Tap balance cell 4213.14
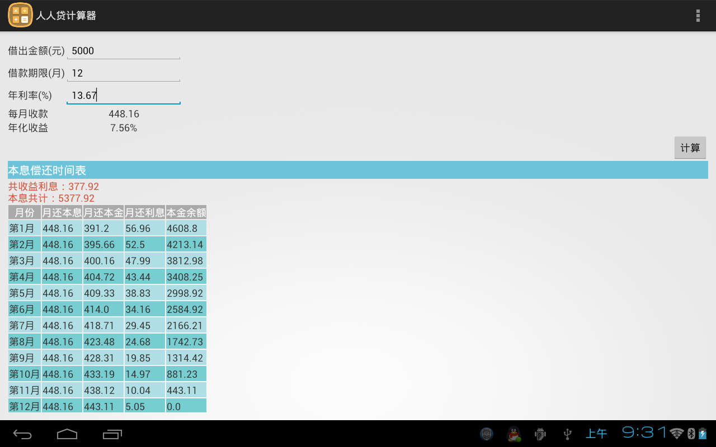The image size is (716, 447). 186,244
